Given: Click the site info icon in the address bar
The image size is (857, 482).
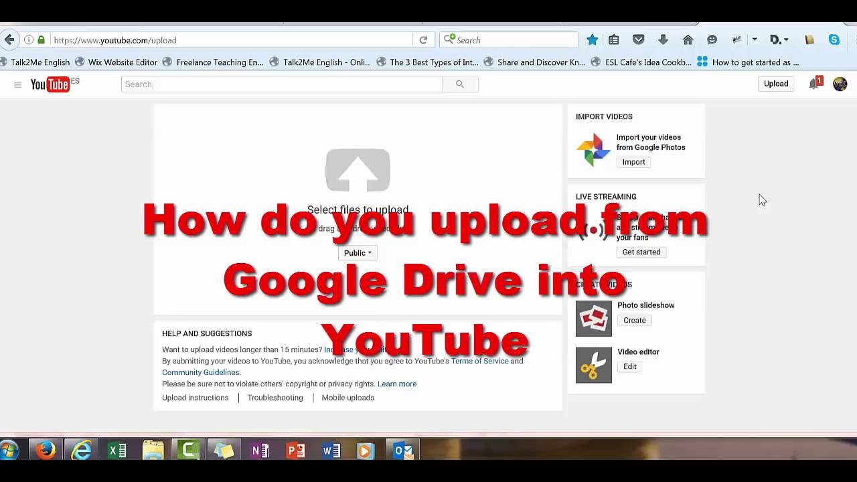Looking at the screenshot, I should [x=29, y=40].
